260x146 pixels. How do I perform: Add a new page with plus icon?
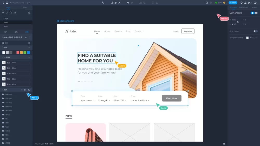pos(3,12)
